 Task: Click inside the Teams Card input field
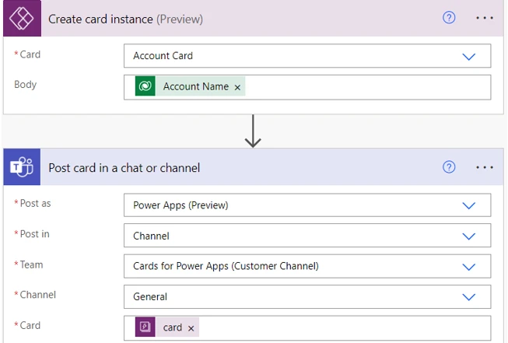(x=342, y=327)
